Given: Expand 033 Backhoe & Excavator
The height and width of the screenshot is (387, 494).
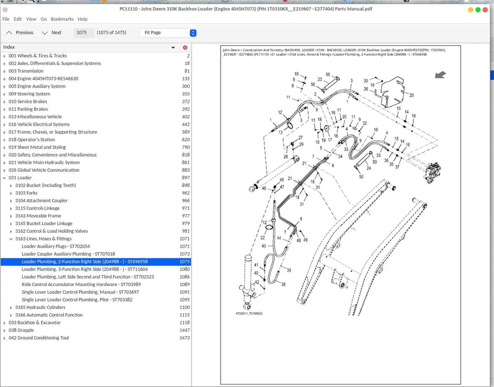Looking at the screenshot, I should (5, 323).
